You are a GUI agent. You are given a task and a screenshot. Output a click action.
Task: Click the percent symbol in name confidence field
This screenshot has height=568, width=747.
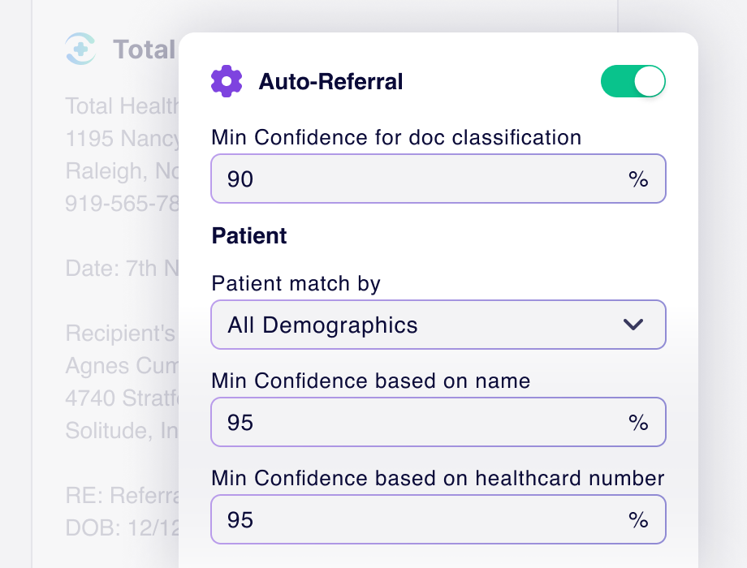[x=638, y=423]
